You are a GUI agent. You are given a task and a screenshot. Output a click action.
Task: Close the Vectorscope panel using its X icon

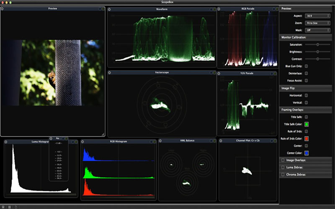pyautogui.click(x=109, y=73)
